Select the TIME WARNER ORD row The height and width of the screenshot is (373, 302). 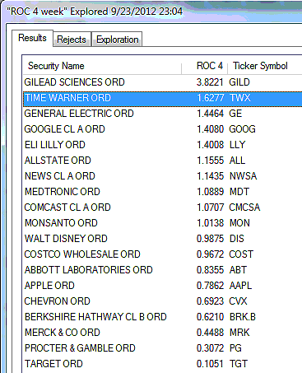(163, 98)
